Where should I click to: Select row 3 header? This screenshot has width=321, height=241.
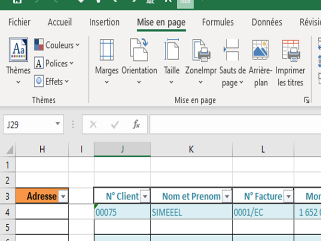(x=8, y=196)
